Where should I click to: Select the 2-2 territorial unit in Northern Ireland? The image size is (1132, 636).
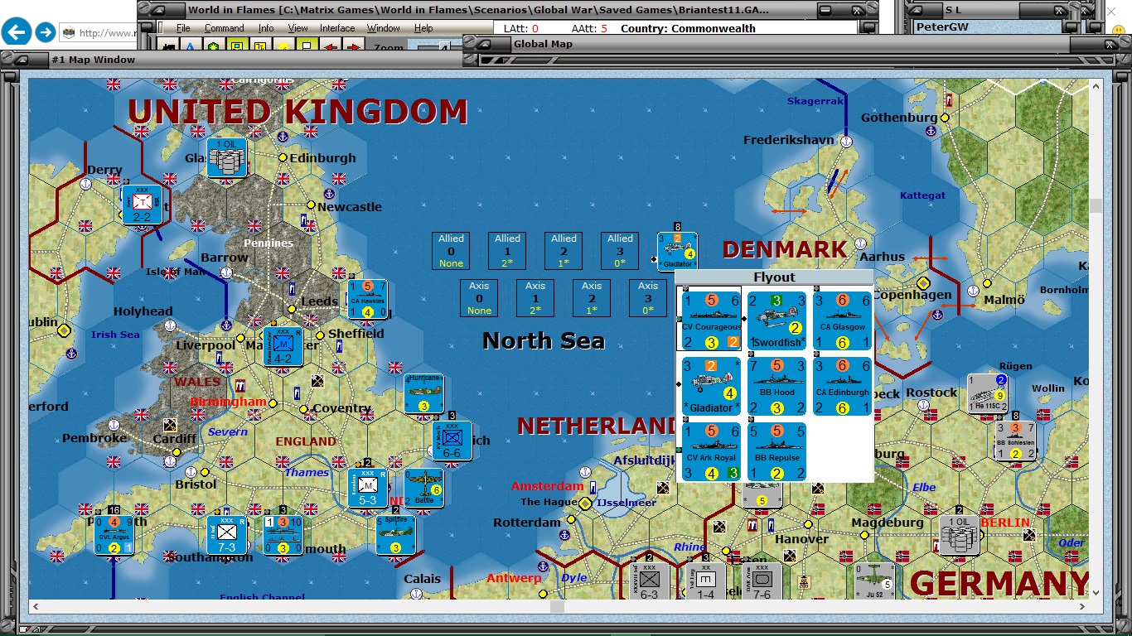[143, 205]
